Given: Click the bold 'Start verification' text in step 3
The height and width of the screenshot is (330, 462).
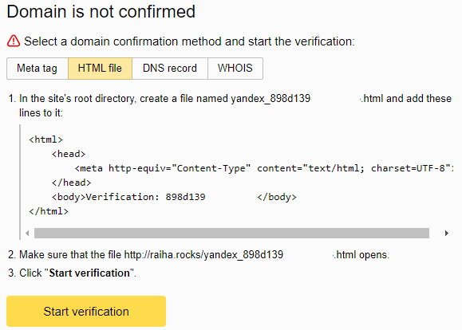Looking at the screenshot, I should [x=89, y=273].
